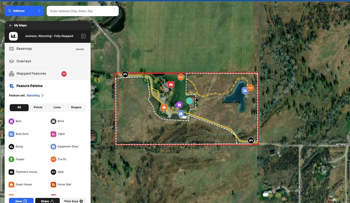Select the Gate feature icon

point(53,172)
